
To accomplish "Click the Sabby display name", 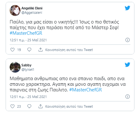I will coord(27,65).
